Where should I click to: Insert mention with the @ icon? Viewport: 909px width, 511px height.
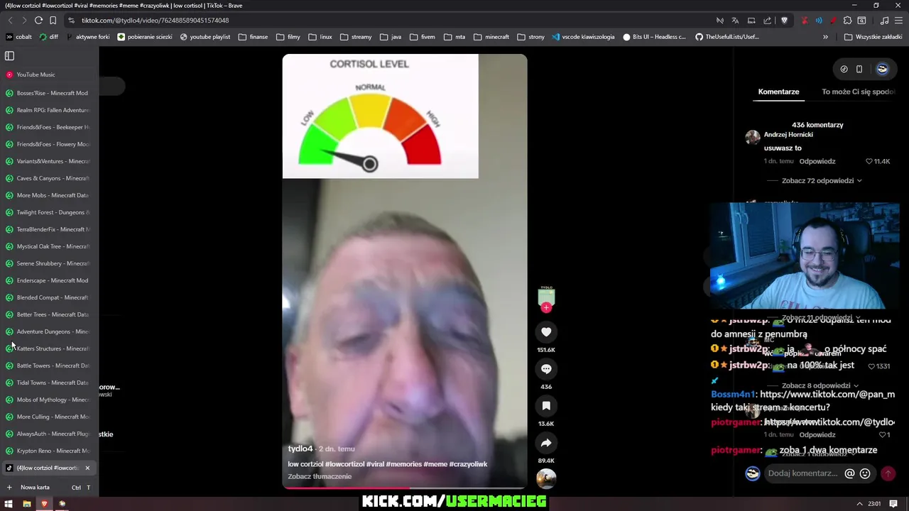click(x=849, y=473)
